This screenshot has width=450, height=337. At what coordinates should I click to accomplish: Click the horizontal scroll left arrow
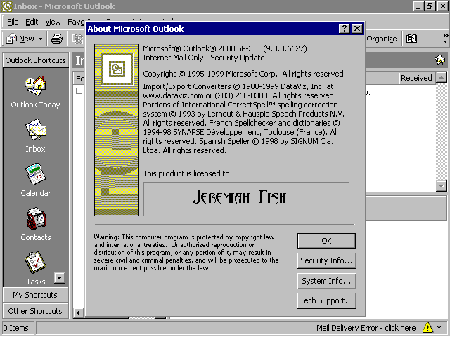pos(78,312)
